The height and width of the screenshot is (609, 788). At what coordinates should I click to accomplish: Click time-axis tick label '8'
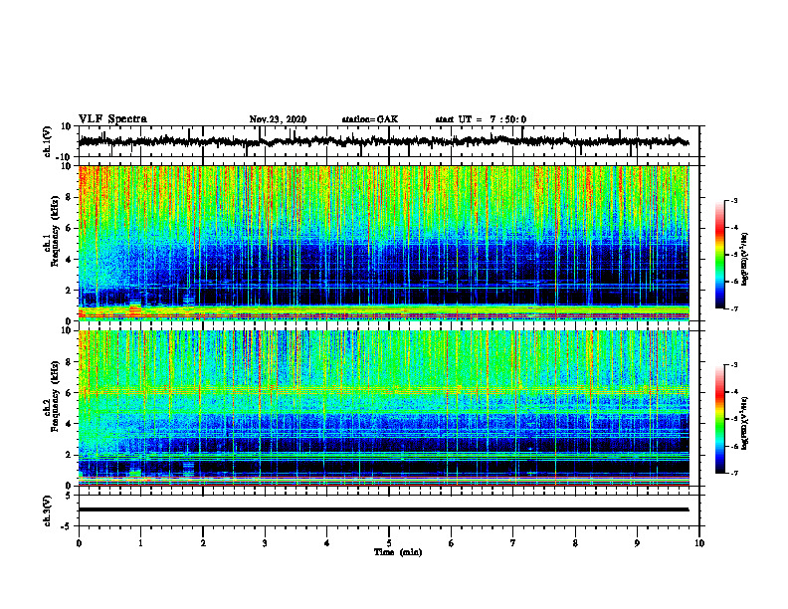click(575, 543)
